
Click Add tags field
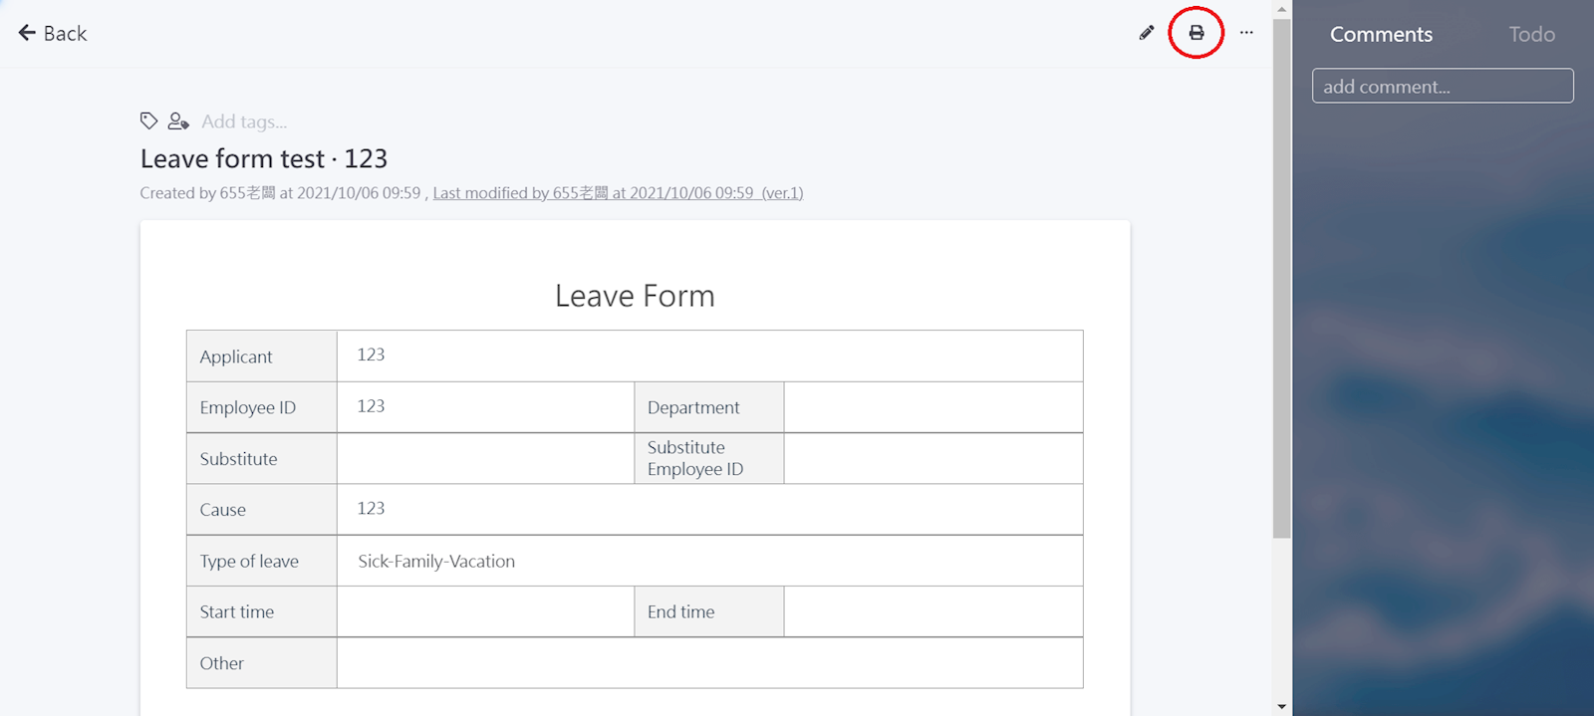coord(244,121)
